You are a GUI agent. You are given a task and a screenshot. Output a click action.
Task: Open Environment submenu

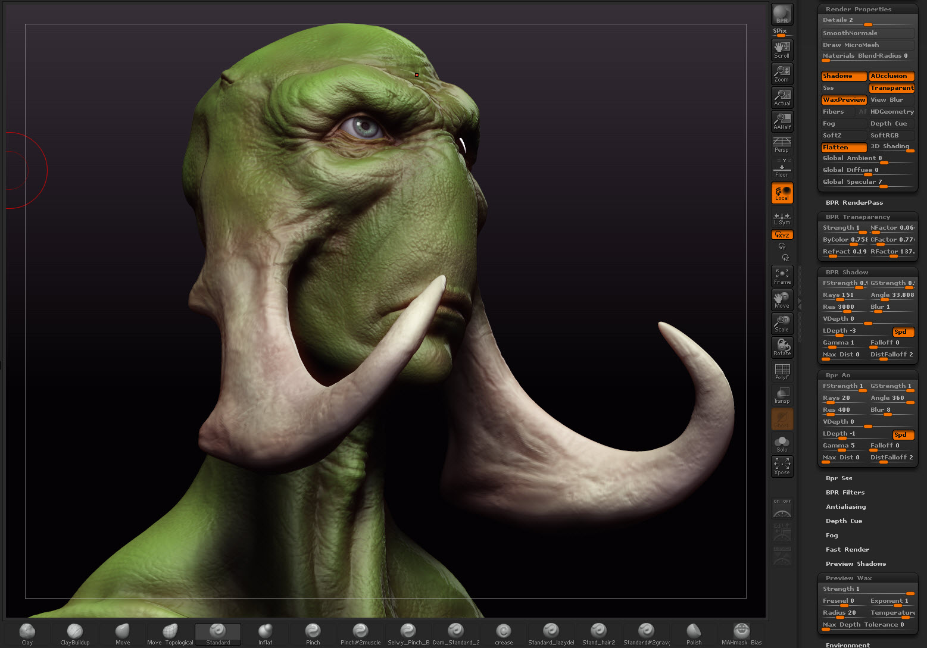click(848, 645)
